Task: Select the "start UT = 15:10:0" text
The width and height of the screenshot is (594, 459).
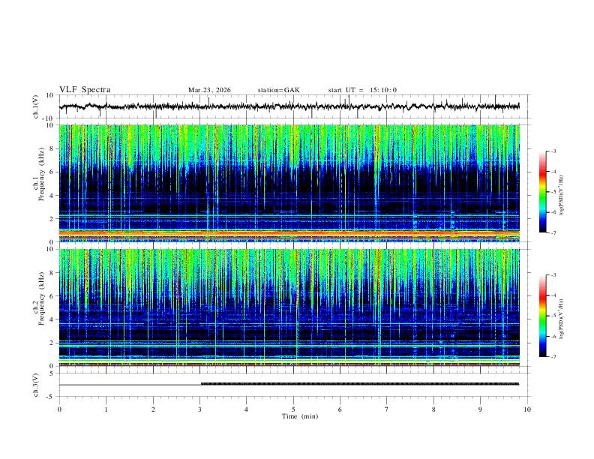Action: coord(362,90)
